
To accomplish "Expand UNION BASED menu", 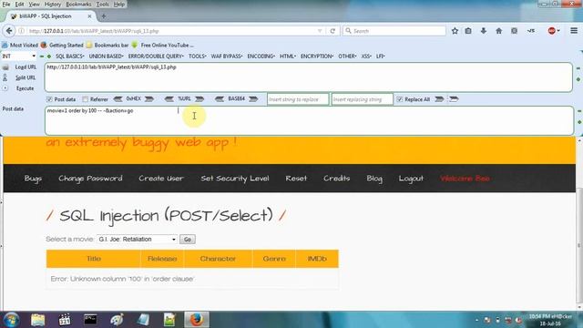I will [106, 56].
